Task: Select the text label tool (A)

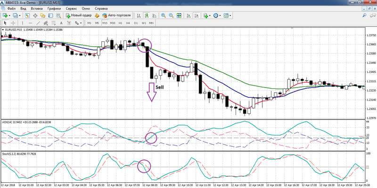Action: (x=61, y=23)
